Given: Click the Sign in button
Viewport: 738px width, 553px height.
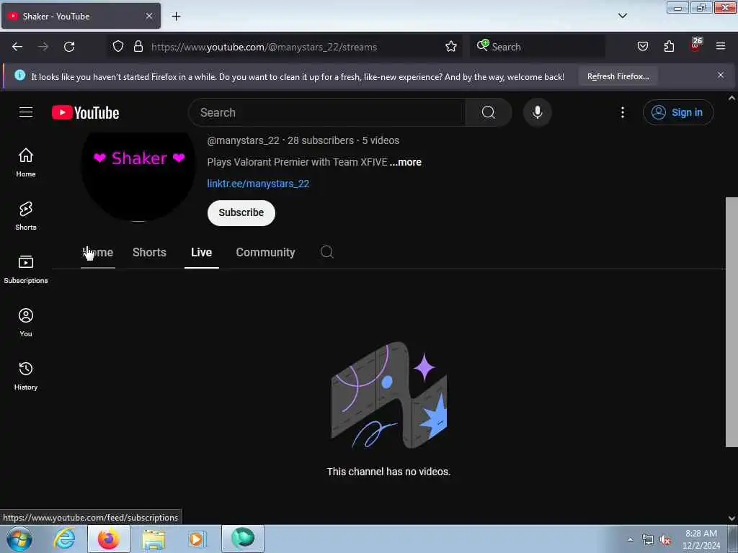Looking at the screenshot, I should tap(678, 112).
